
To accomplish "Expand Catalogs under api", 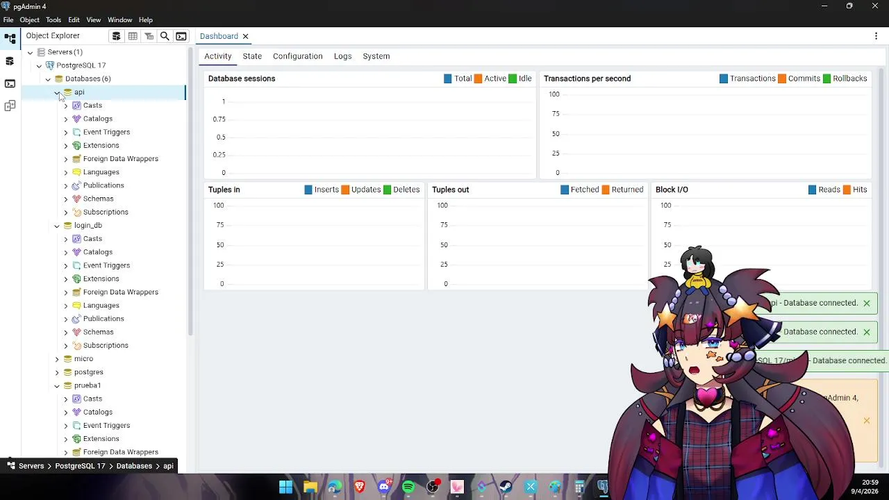I will click(66, 119).
